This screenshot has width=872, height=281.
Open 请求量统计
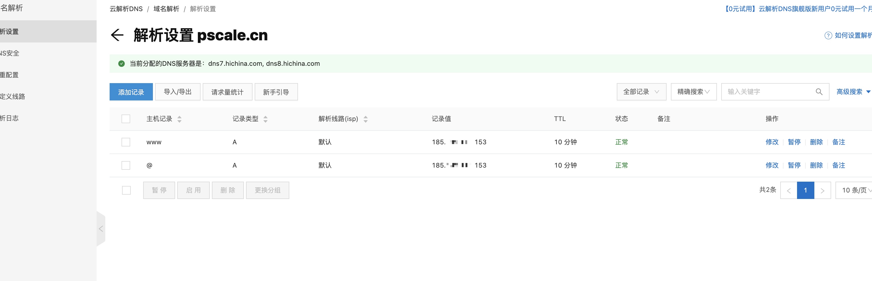pos(228,92)
